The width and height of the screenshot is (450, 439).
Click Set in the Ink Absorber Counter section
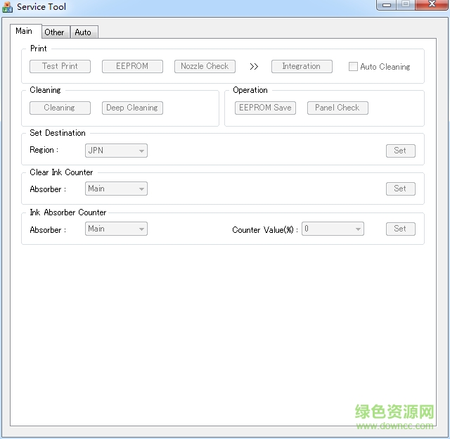(x=400, y=229)
